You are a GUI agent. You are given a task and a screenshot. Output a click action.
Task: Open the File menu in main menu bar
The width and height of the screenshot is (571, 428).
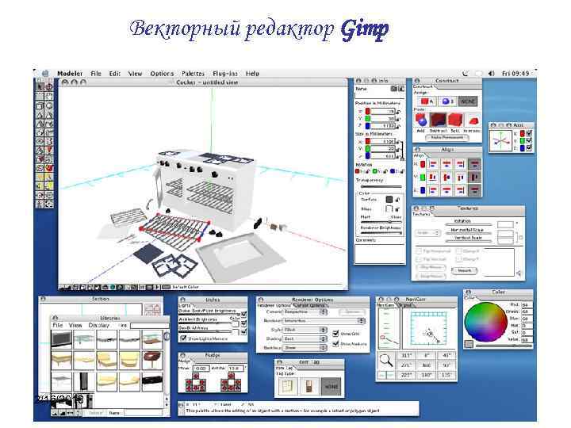pos(96,74)
